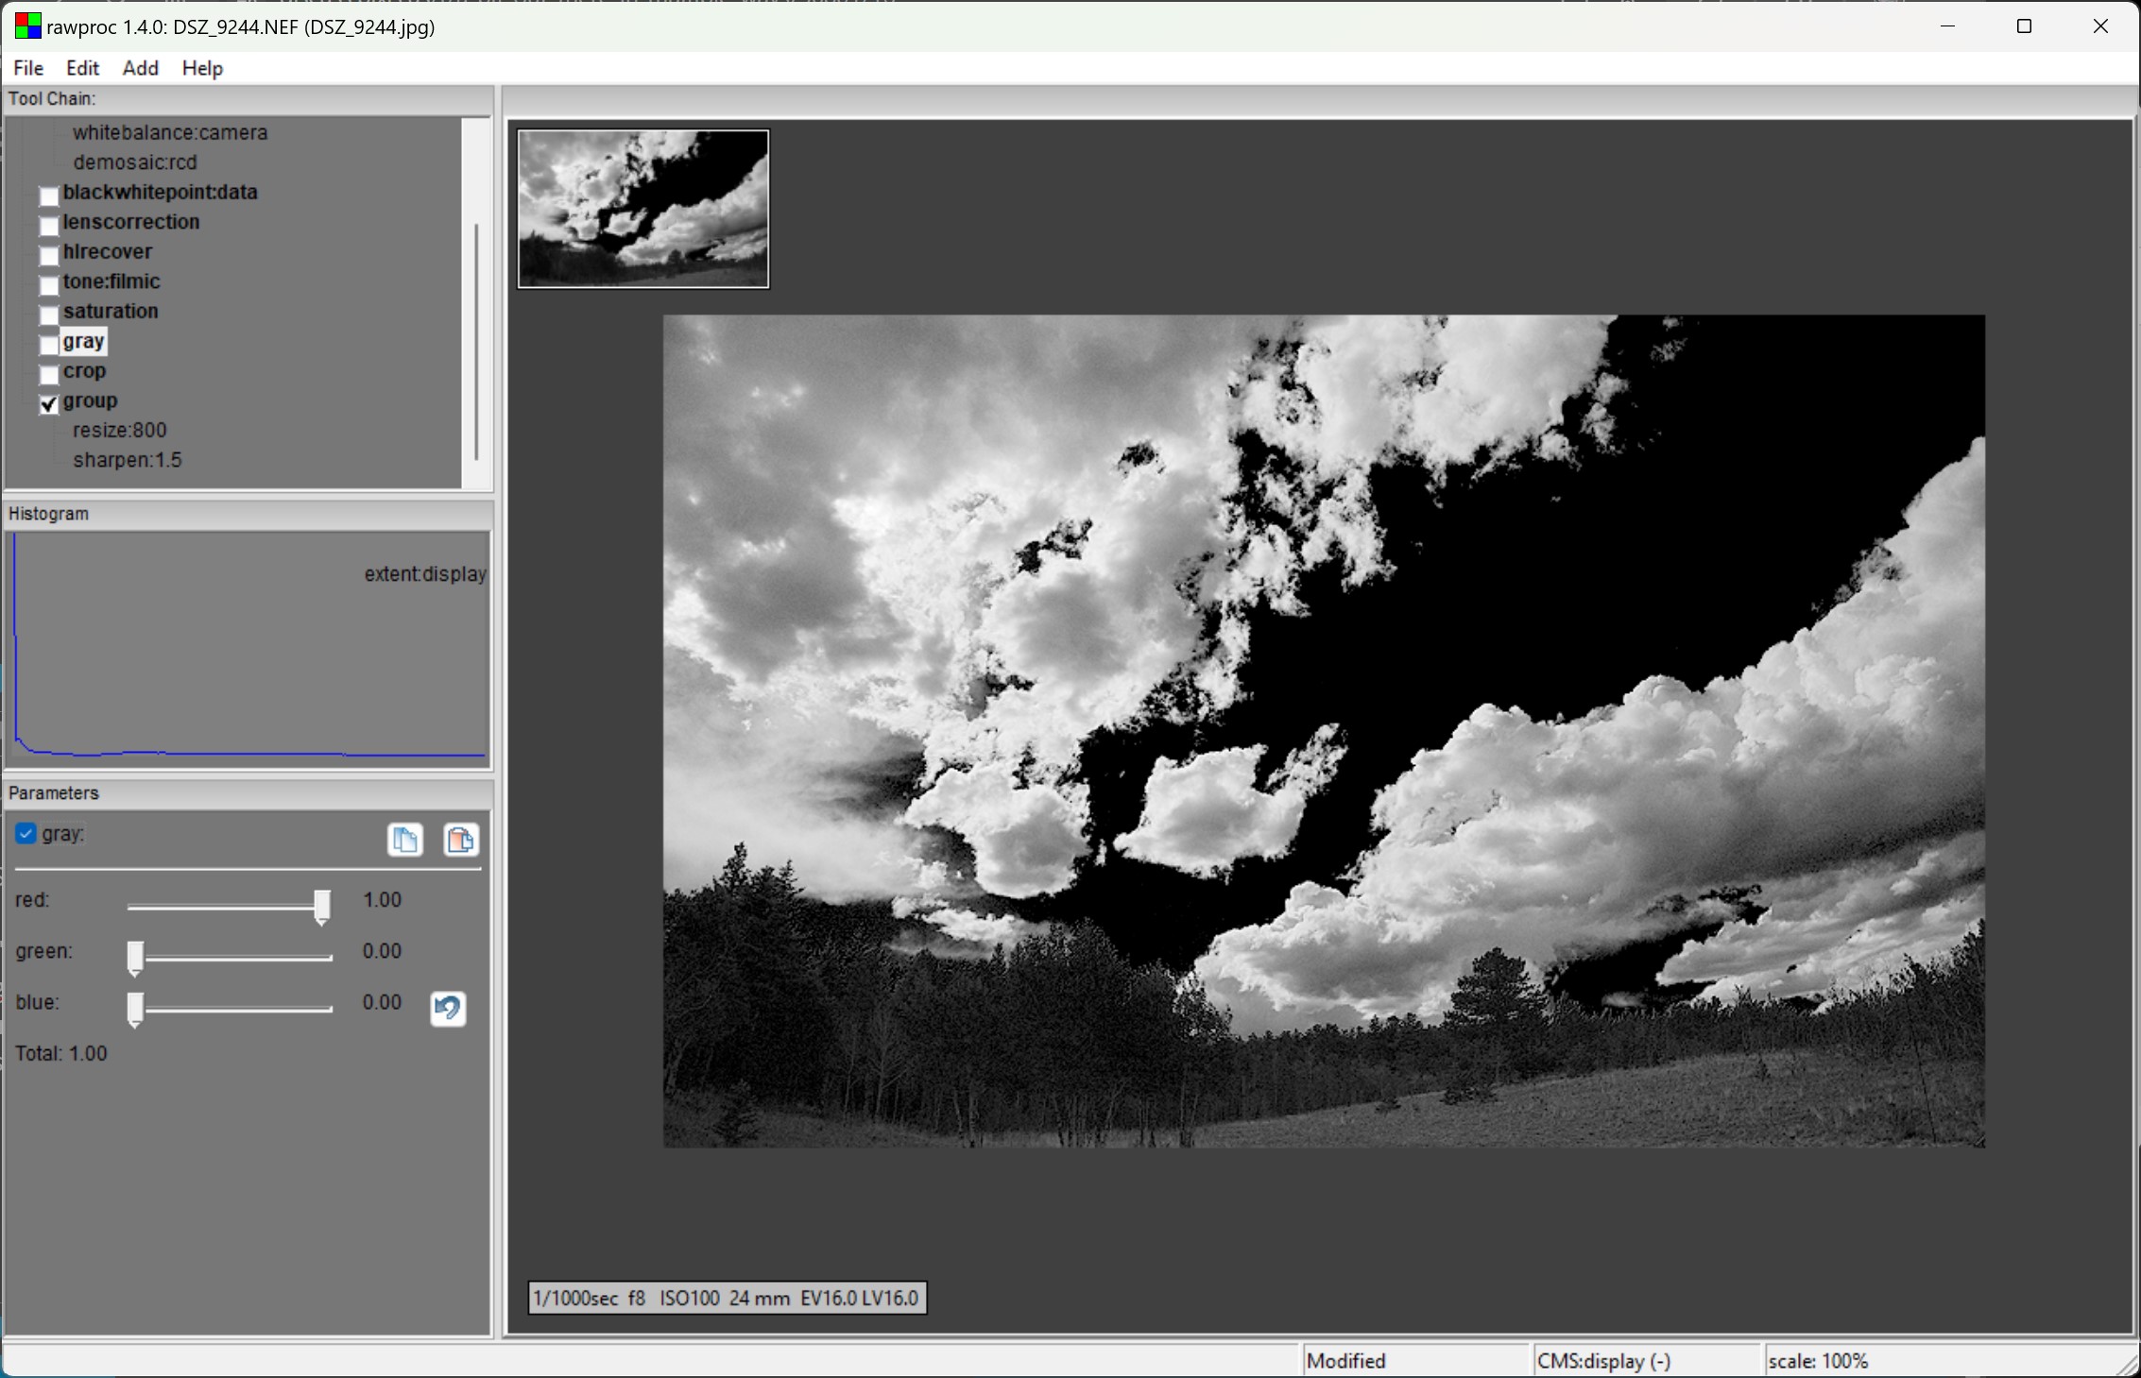Uncheck the group tool checkbox
The image size is (2141, 1378).
point(49,403)
